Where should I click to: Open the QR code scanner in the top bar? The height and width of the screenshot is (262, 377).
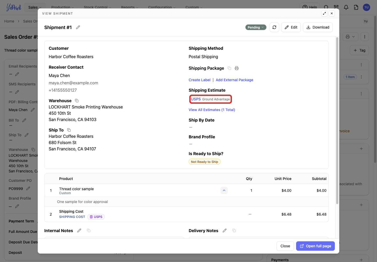(336, 7)
